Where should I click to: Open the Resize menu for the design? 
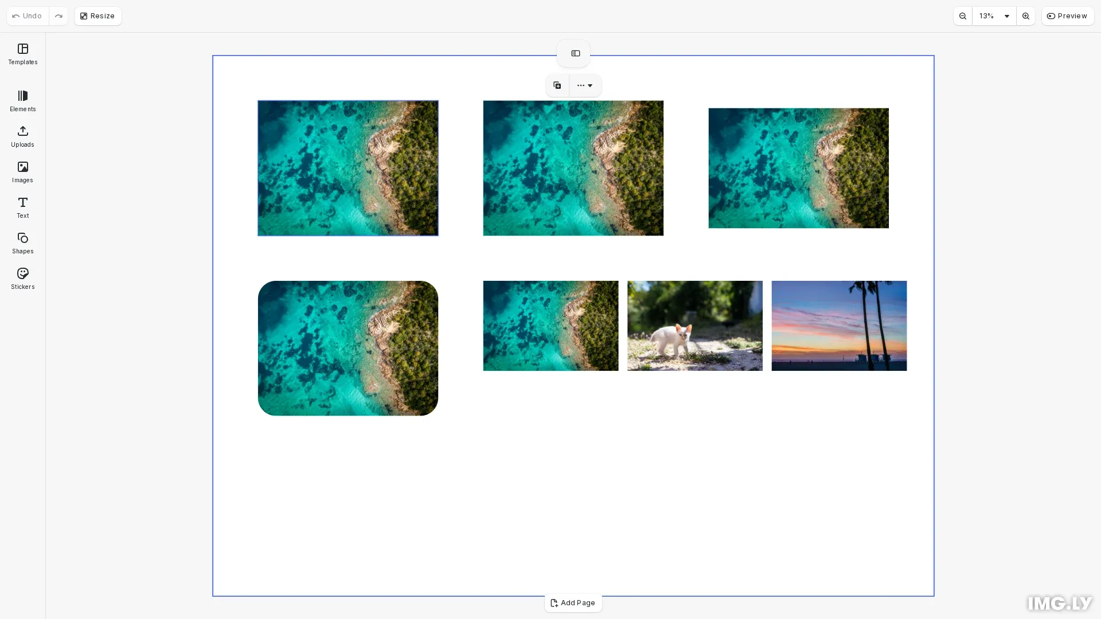pos(97,15)
